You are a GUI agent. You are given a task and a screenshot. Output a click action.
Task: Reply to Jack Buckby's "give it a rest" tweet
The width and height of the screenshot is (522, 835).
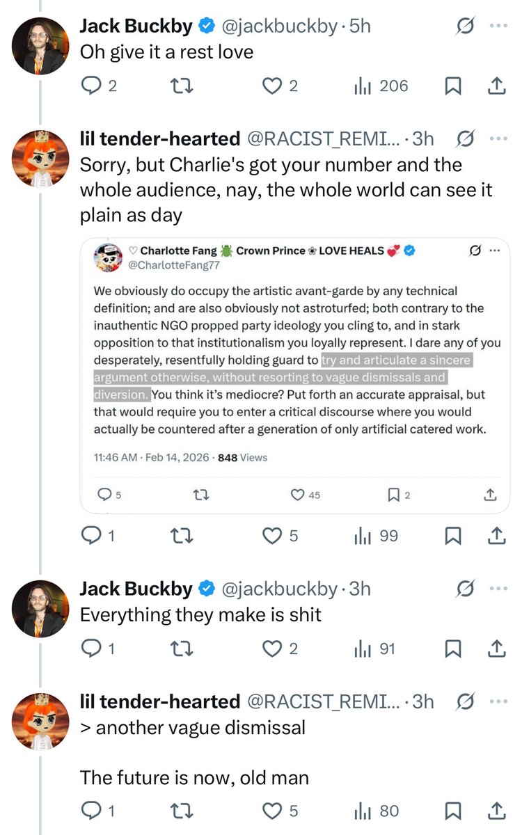point(91,86)
